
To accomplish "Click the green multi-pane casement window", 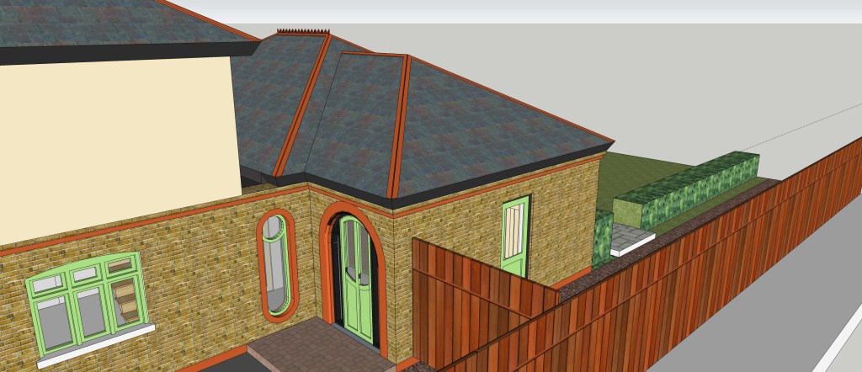I will tap(82, 303).
